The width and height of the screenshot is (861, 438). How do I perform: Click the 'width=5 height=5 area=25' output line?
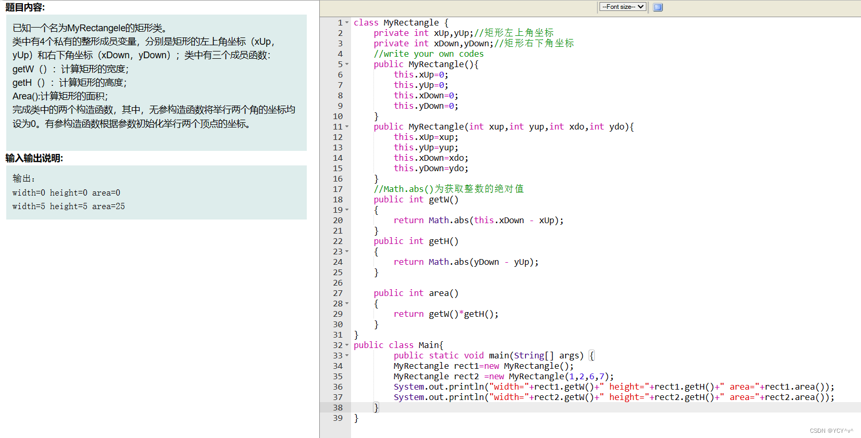coord(69,206)
